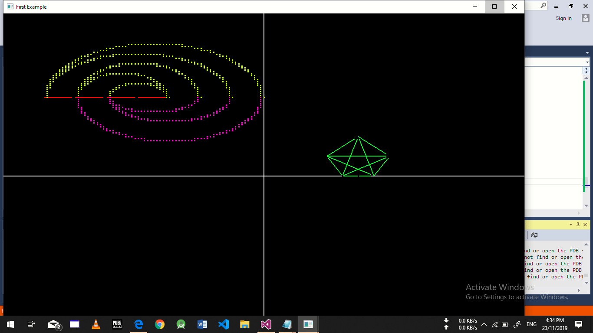Click the Quick Launch search magnifier icon
This screenshot has width=593, height=333.
tap(543, 6)
